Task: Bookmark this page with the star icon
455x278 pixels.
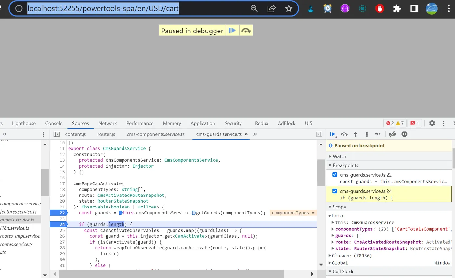Action: pyautogui.click(x=289, y=9)
